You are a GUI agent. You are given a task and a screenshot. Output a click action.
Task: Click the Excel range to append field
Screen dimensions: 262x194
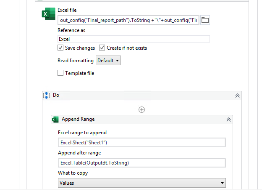point(141,142)
